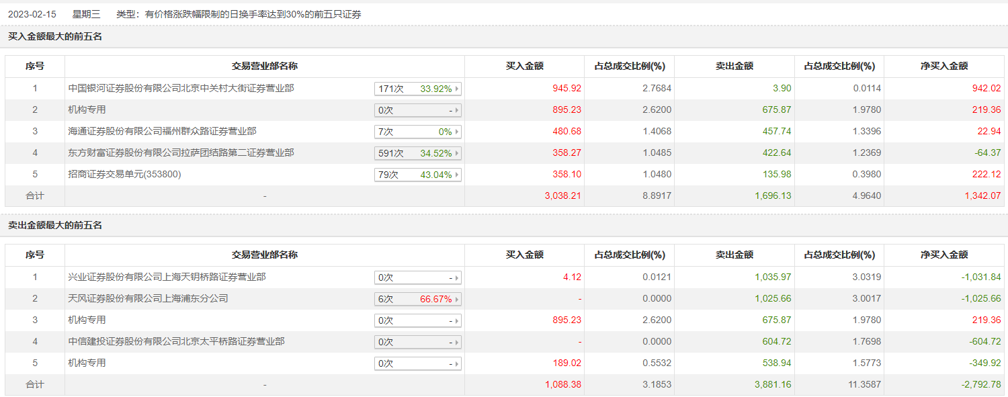This screenshot has width=1008, height=397.
Task: Open the 6次 66.67% dropdown
Action: point(418,299)
